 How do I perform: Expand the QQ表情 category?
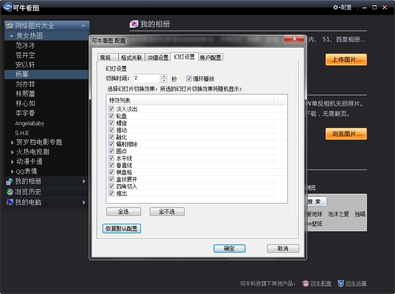tap(11, 172)
